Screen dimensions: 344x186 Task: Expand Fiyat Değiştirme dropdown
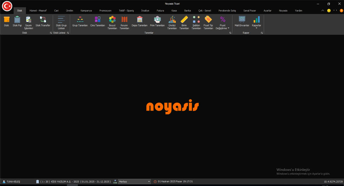[x=229, y=28]
